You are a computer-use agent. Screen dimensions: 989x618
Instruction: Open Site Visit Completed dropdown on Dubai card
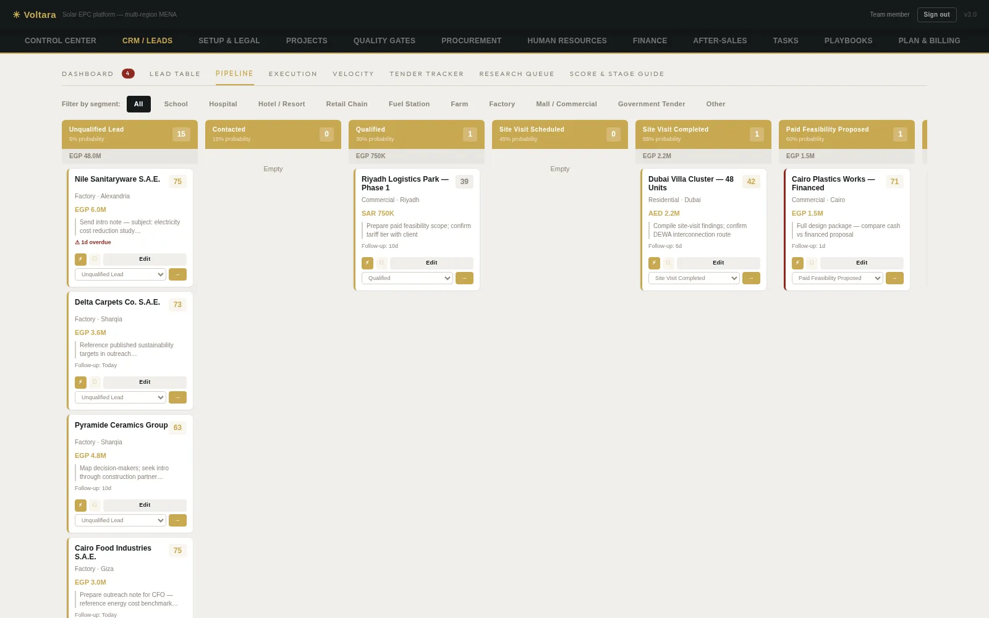[694, 278]
